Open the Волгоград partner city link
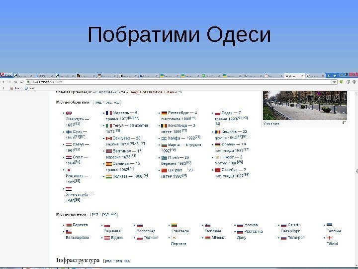The image size is (358, 269). (x=146, y=231)
